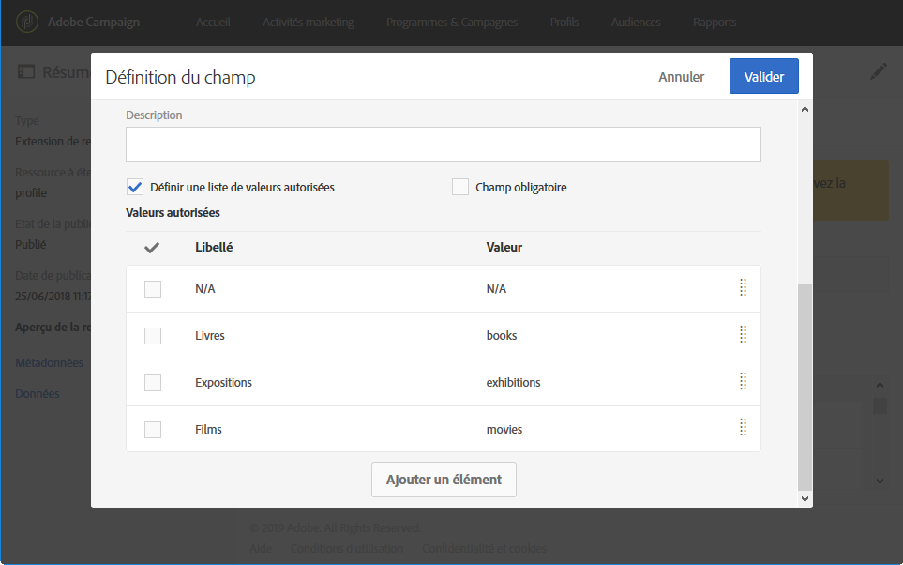Image resolution: width=903 pixels, height=565 pixels.
Task: Click the drag handle for Expositions row
Action: 743,382
